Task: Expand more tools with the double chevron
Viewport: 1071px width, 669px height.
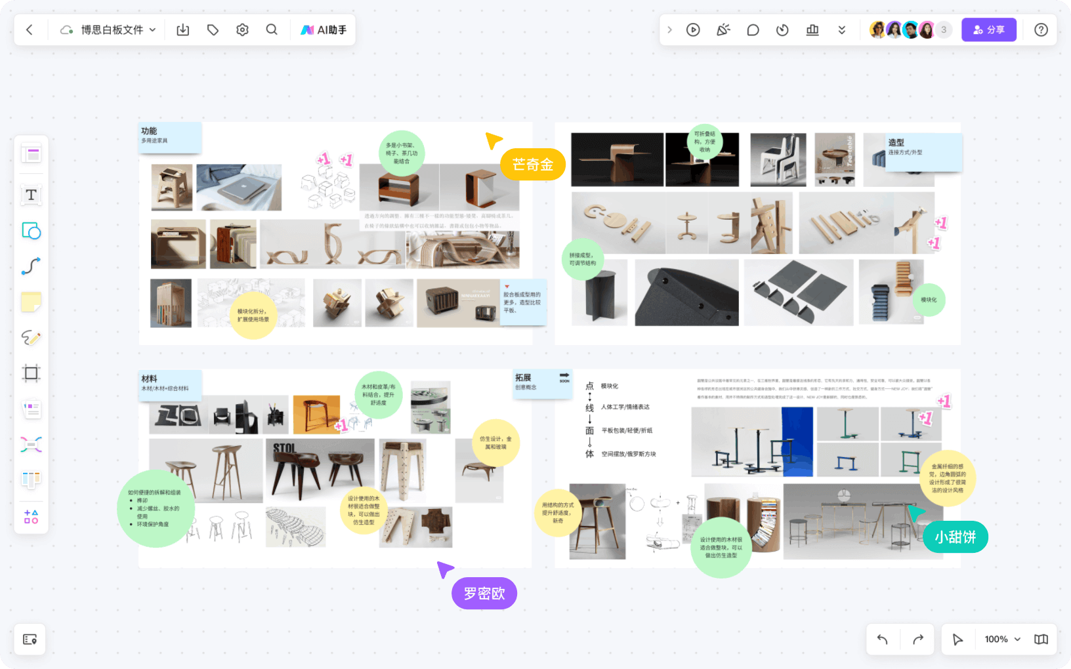Action: pos(842,30)
